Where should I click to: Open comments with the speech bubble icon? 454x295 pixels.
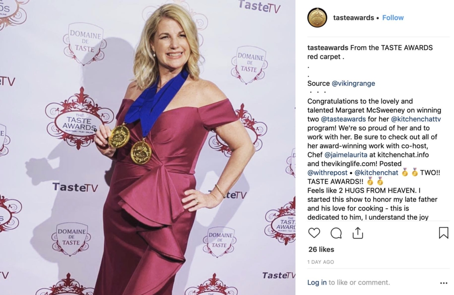[x=336, y=233]
